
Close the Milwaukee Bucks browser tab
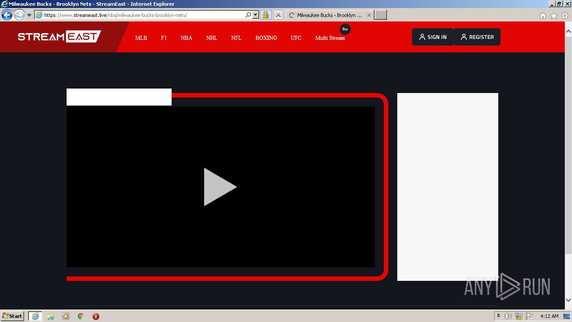pos(369,15)
